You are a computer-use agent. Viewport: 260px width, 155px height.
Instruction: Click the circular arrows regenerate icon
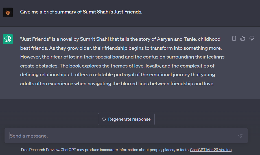104,119
